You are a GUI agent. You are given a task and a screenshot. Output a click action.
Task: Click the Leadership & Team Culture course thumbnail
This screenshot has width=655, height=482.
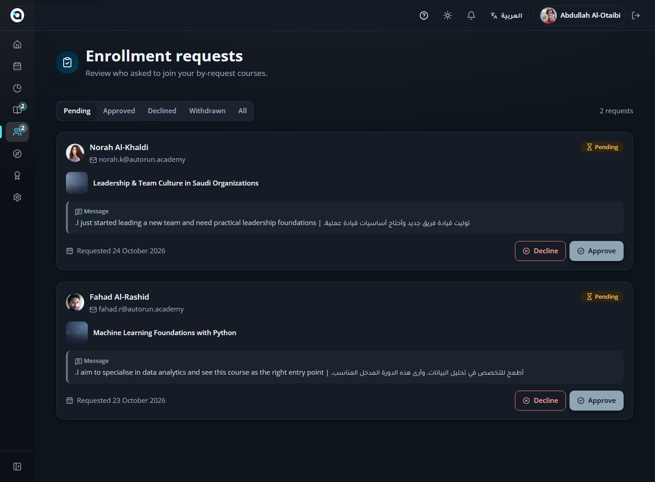click(77, 183)
